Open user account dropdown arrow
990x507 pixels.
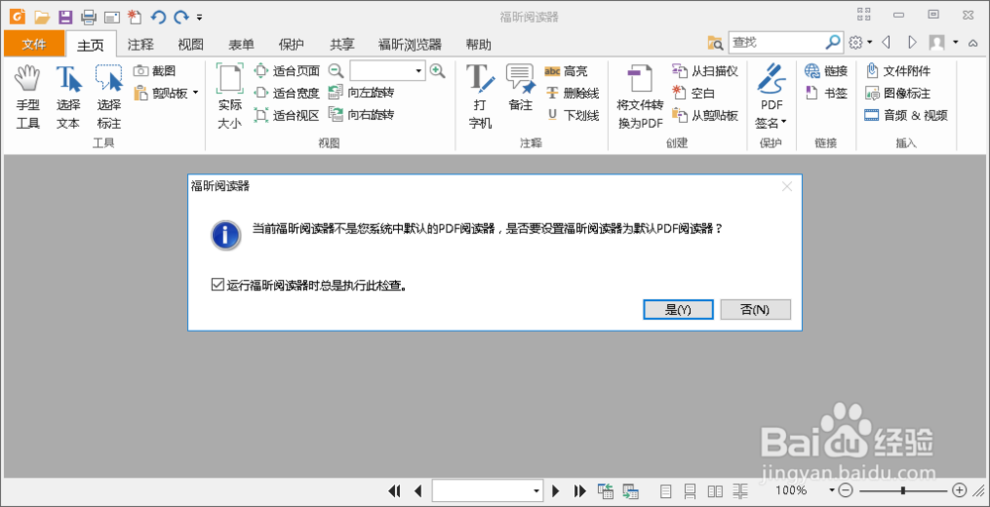tap(956, 43)
